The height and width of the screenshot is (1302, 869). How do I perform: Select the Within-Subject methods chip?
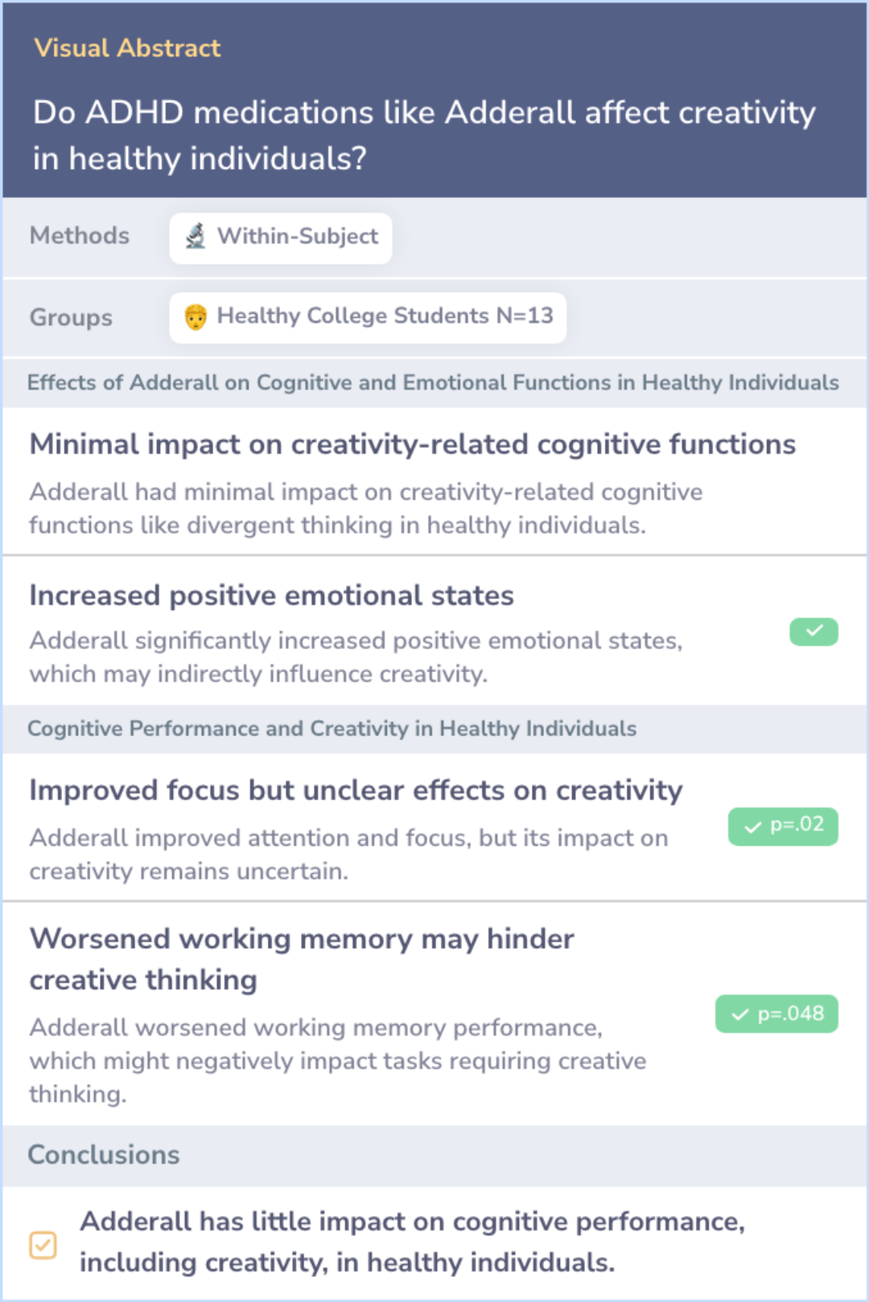pyautogui.click(x=281, y=237)
